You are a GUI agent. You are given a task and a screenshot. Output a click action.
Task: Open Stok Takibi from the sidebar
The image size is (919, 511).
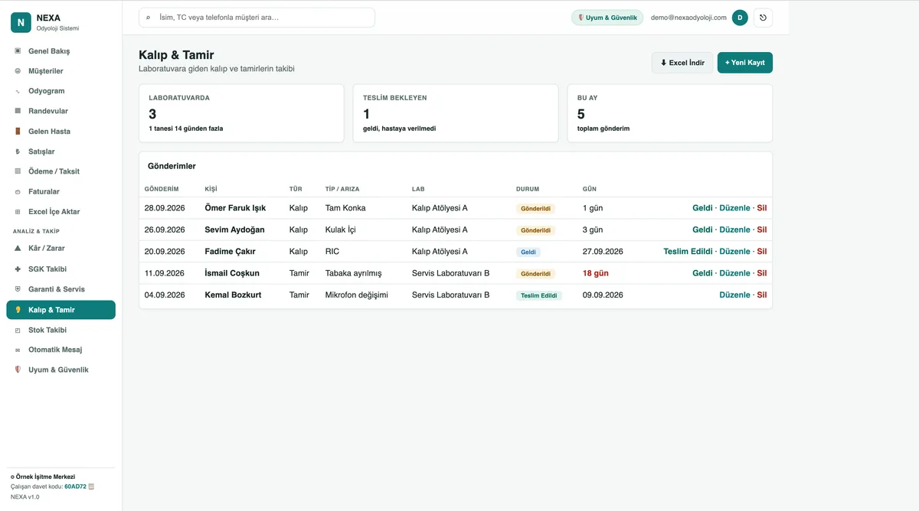pyautogui.click(x=61, y=330)
